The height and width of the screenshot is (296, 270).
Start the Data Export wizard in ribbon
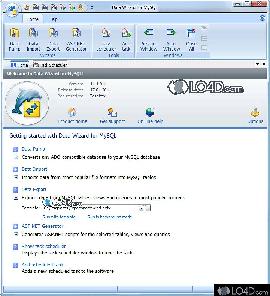click(53, 40)
